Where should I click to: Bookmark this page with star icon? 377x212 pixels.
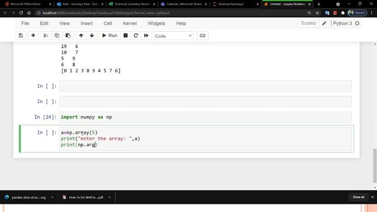tap(318, 13)
